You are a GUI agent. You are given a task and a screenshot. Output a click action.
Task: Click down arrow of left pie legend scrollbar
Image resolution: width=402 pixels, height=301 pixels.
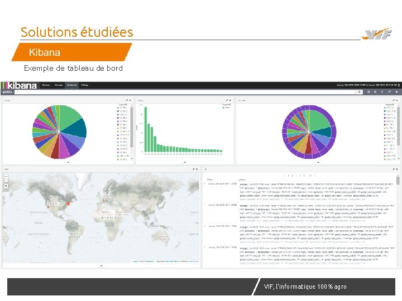tap(132, 159)
